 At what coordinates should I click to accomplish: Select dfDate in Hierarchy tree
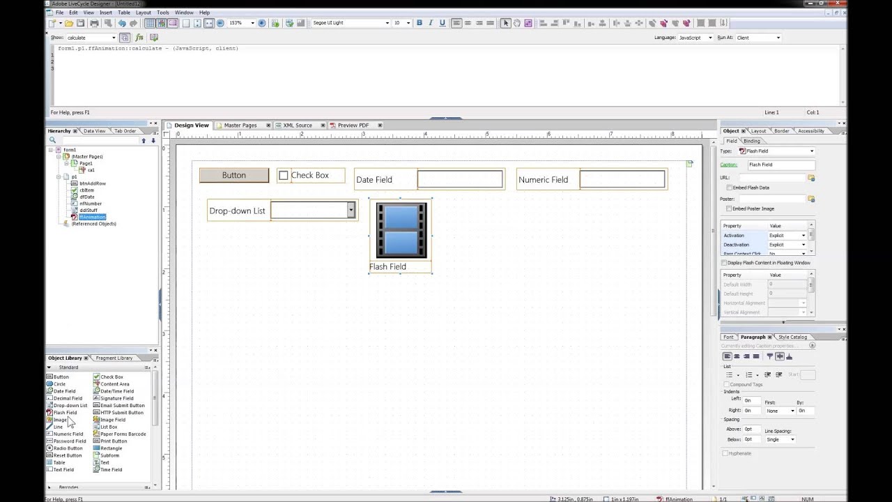click(87, 197)
